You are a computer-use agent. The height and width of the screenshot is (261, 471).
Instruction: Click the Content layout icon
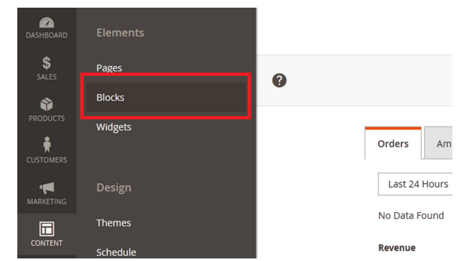click(x=47, y=229)
